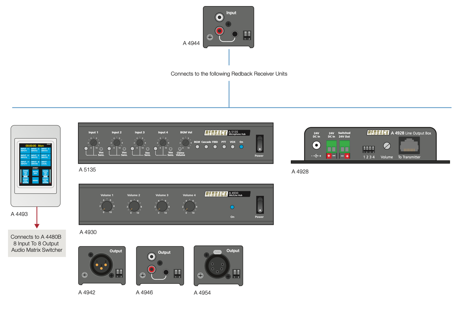Click the blue On LED on A 4930
Screen dimensions: 461x309
[232, 207]
